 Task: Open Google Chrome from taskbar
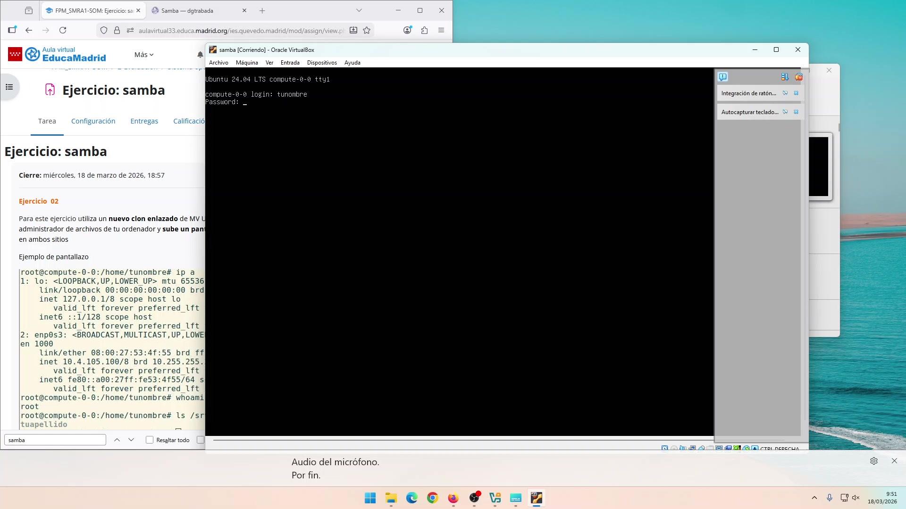tap(433, 498)
